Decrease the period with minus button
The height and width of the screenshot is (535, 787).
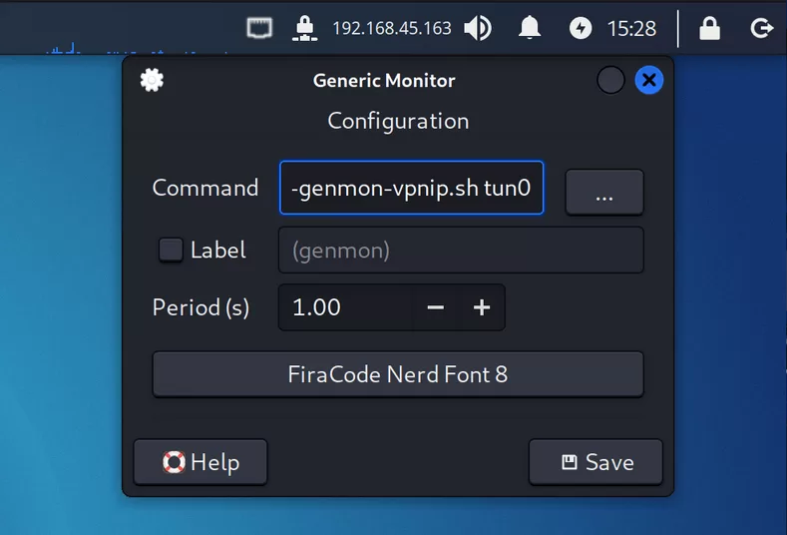[436, 307]
